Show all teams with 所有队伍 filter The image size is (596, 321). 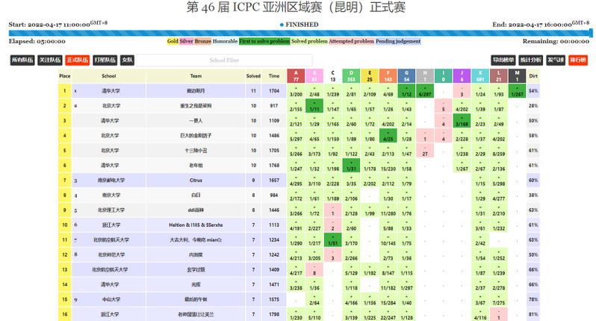[x=21, y=59]
